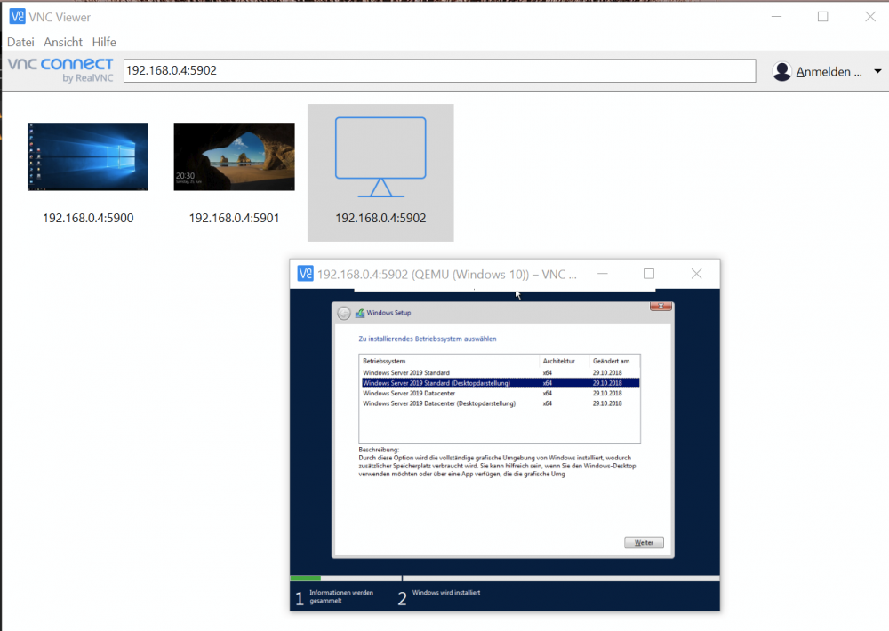Viewport: 889px width, 631px height.
Task: Maximize the VNC Viewer main window
Action: pos(822,17)
